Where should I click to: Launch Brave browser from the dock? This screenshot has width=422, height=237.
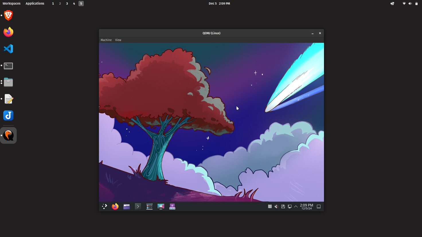pyautogui.click(x=8, y=15)
